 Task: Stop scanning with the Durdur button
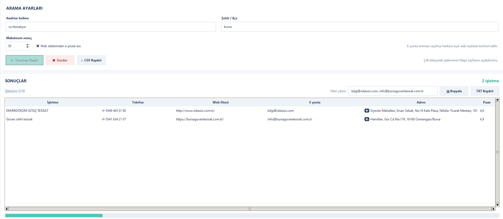tap(60, 60)
